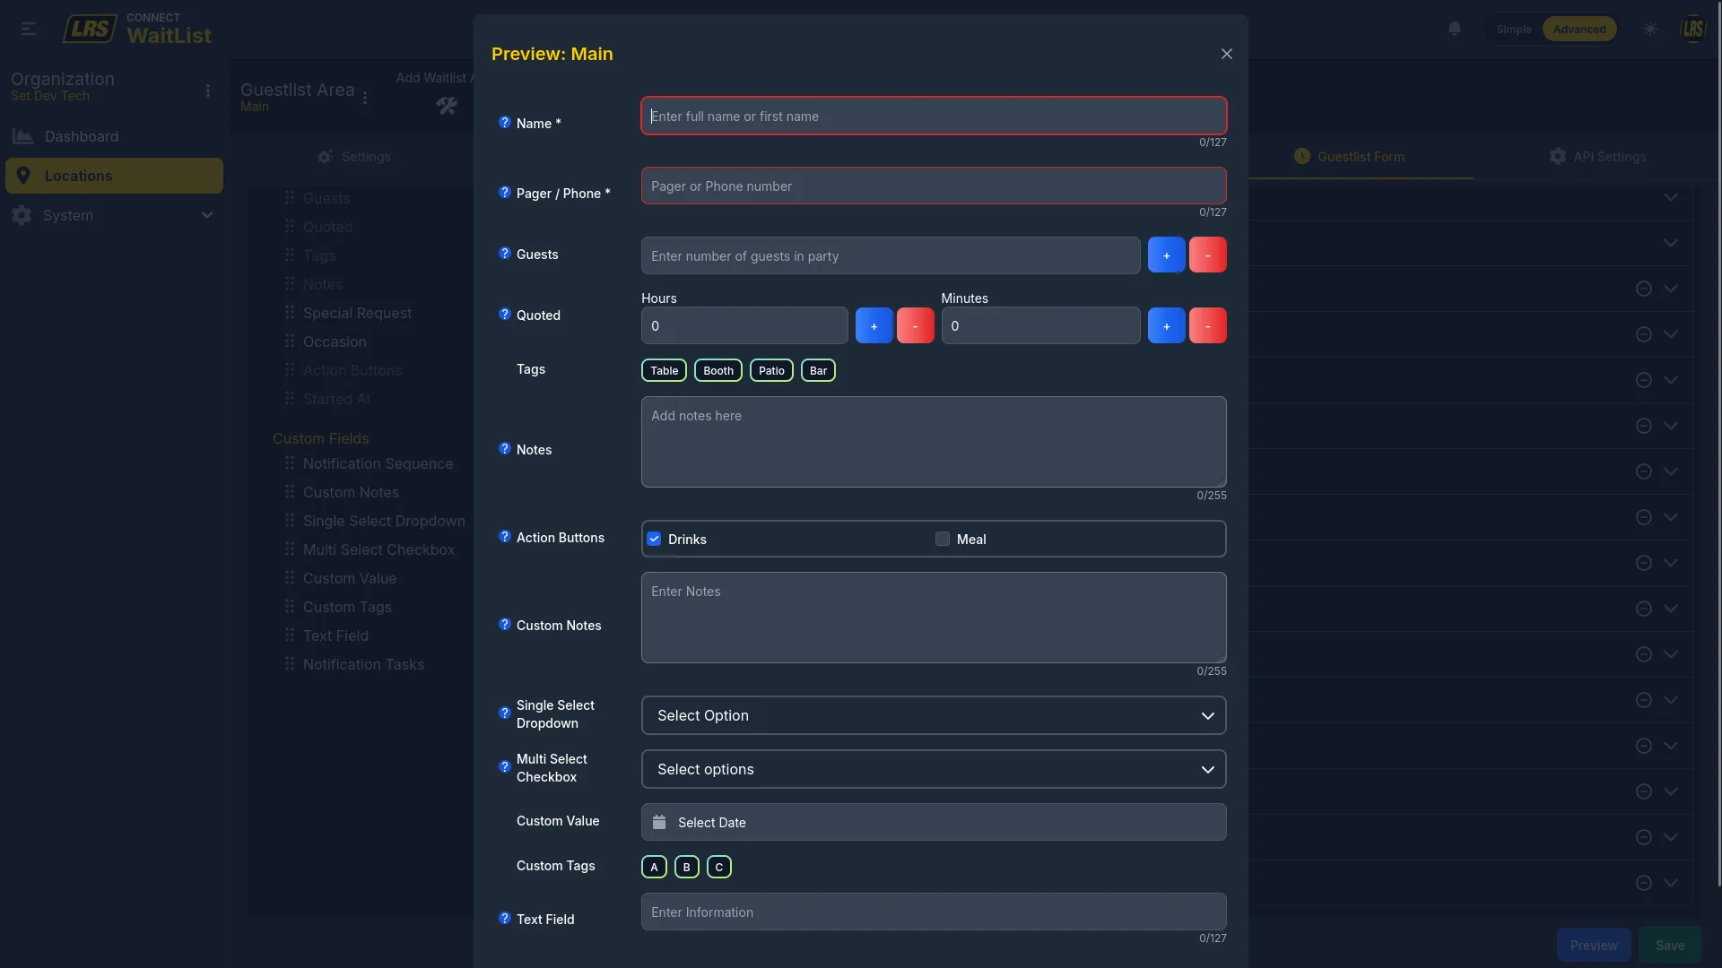Click the Save button
The width and height of the screenshot is (1722, 968).
tap(1670, 946)
